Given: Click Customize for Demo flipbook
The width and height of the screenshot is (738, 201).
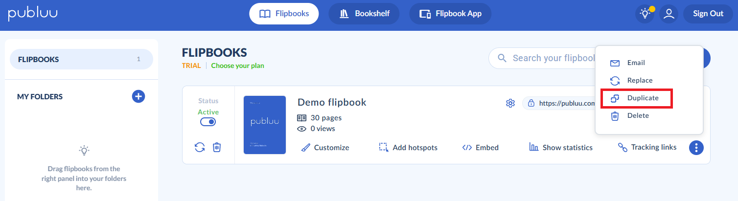Looking at the screenshot, I should (x=325, y=147).
